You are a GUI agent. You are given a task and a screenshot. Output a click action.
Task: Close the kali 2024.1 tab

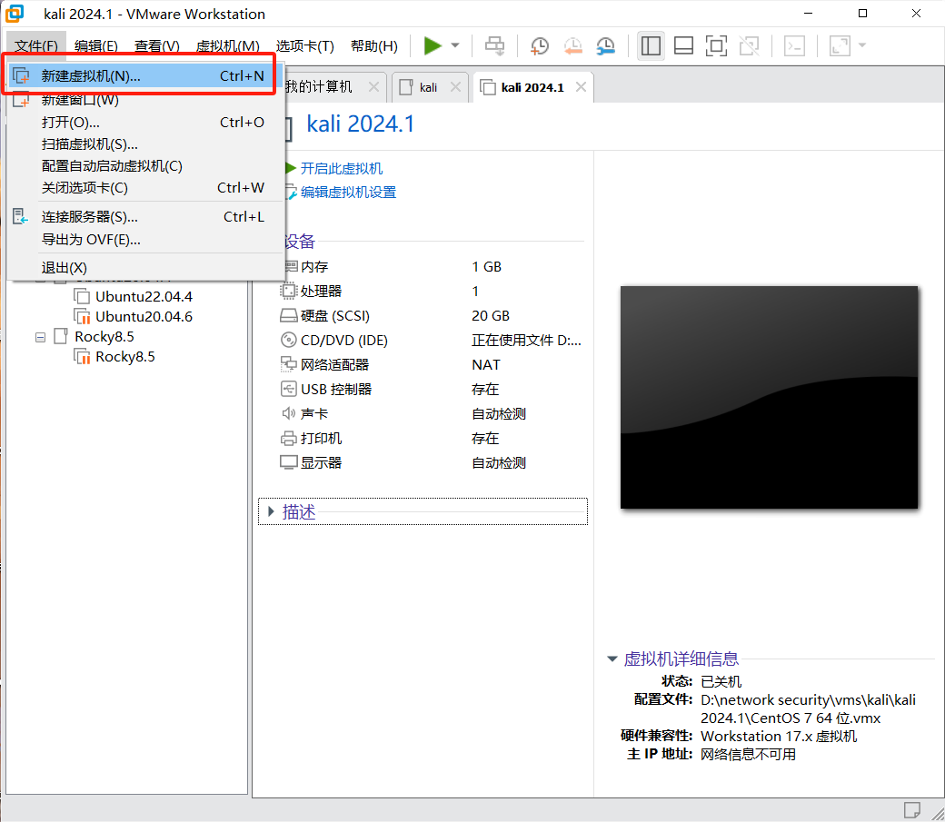pyautogui.click(x=581, y=87)
